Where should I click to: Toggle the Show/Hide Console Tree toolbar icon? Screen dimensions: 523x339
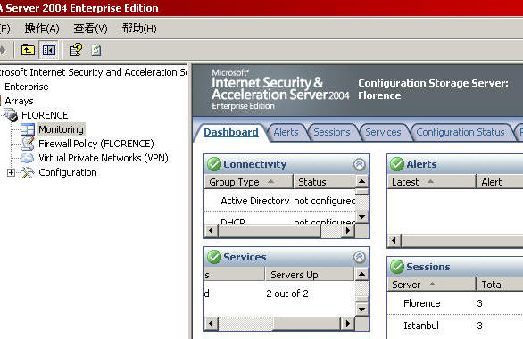pyautogui.click(x=49, y=50)
